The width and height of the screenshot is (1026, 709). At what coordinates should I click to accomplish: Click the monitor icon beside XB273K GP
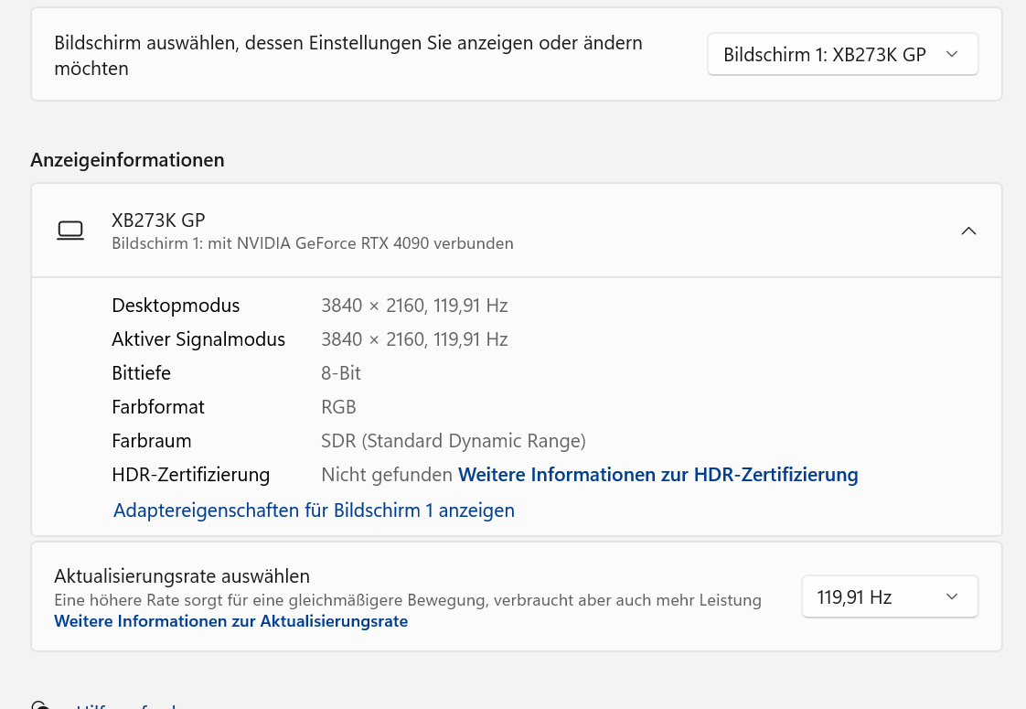coord(70,231)
